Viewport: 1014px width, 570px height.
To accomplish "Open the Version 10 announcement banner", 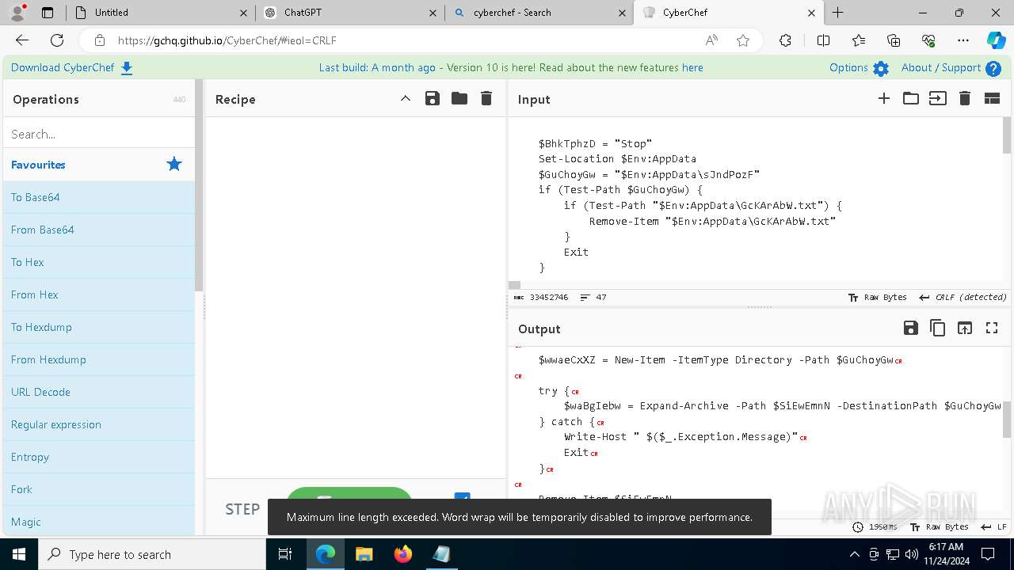I will pyautogui.click(x=511, y=68).
